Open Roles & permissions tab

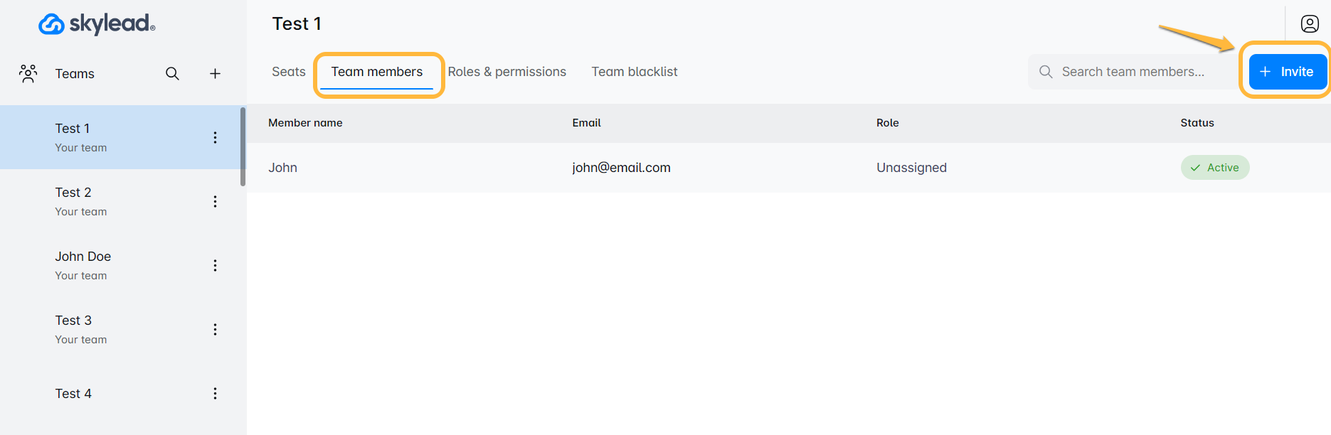point(507,72)
